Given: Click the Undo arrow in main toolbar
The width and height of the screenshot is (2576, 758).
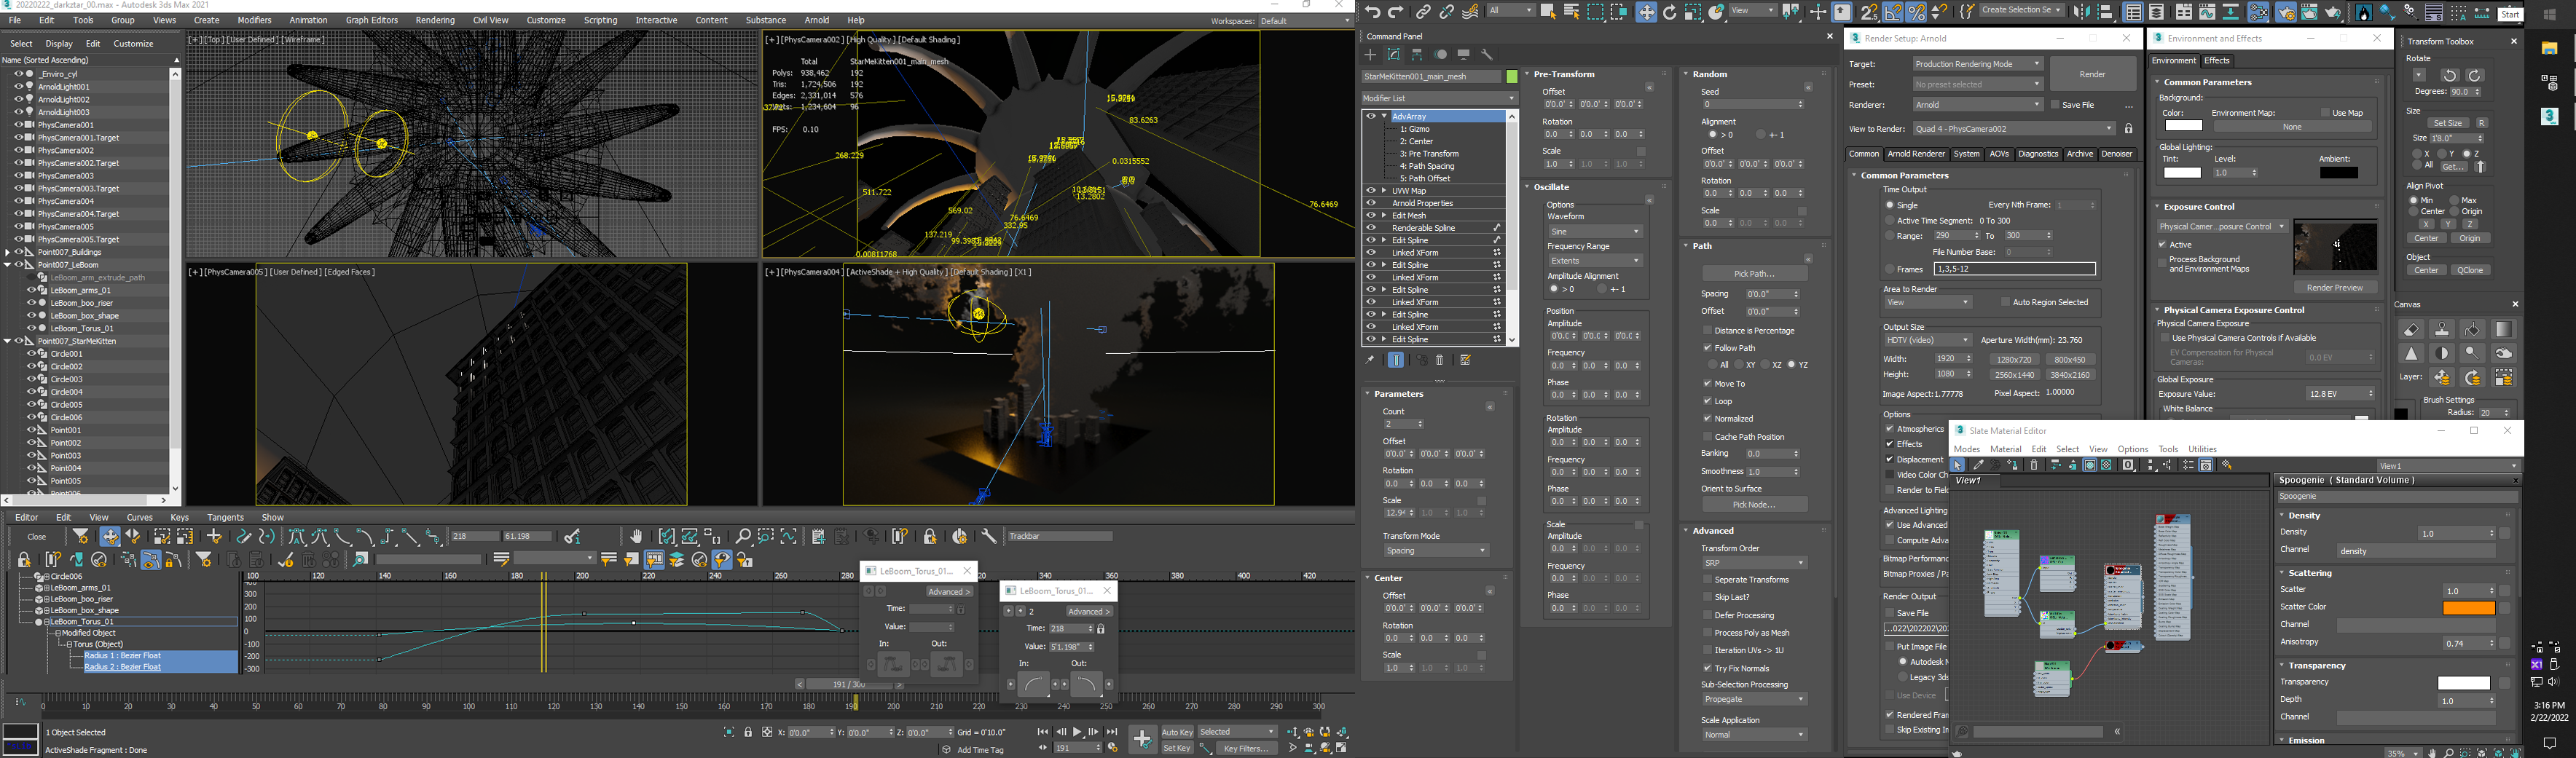Looking at the screenshot, I should click(1373, 12).
